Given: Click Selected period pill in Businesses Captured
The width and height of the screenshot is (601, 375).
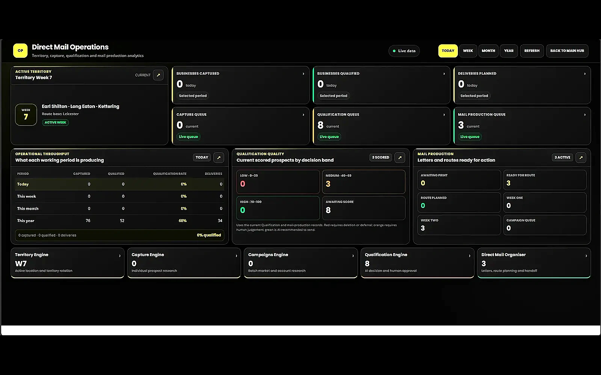Looking at the screenshot, I should pos(193,96).
